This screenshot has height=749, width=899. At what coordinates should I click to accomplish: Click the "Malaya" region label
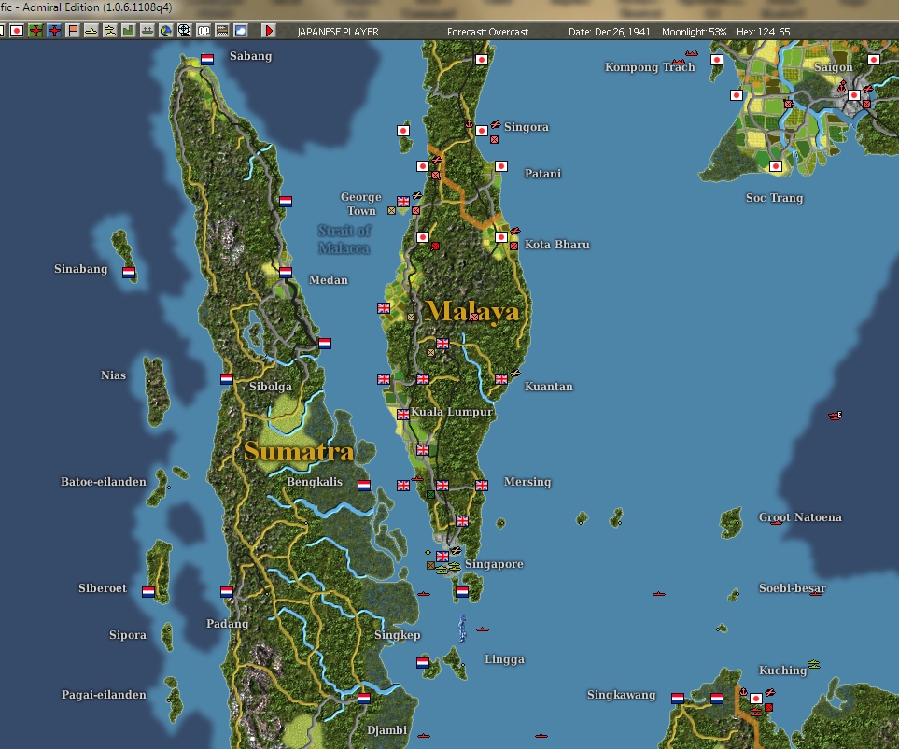tap(472, 311)
